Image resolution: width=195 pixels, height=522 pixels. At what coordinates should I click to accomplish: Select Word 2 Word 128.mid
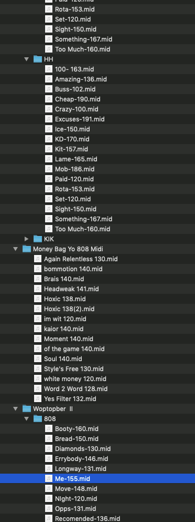click(97, 389)
